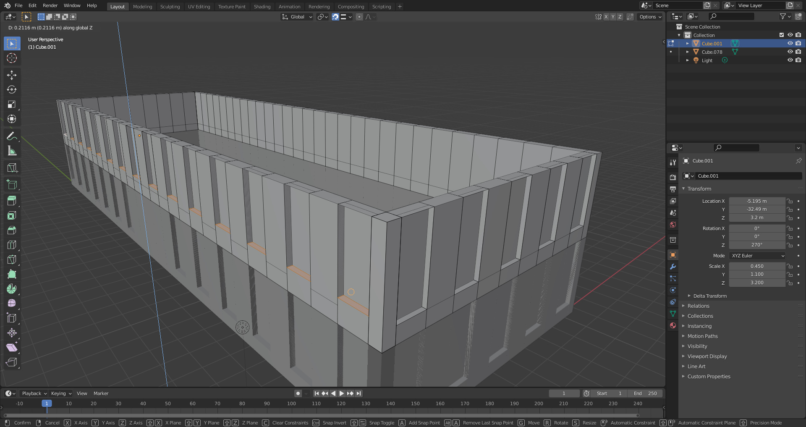Screen dimensions: 806x427
Task: Open the Global transform orientation dropdown
Action: [x=297, y=17]
